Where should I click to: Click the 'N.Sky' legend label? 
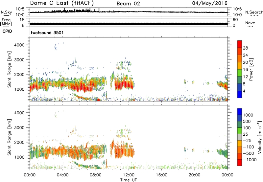pyautogui.click(x=6, y=12)
